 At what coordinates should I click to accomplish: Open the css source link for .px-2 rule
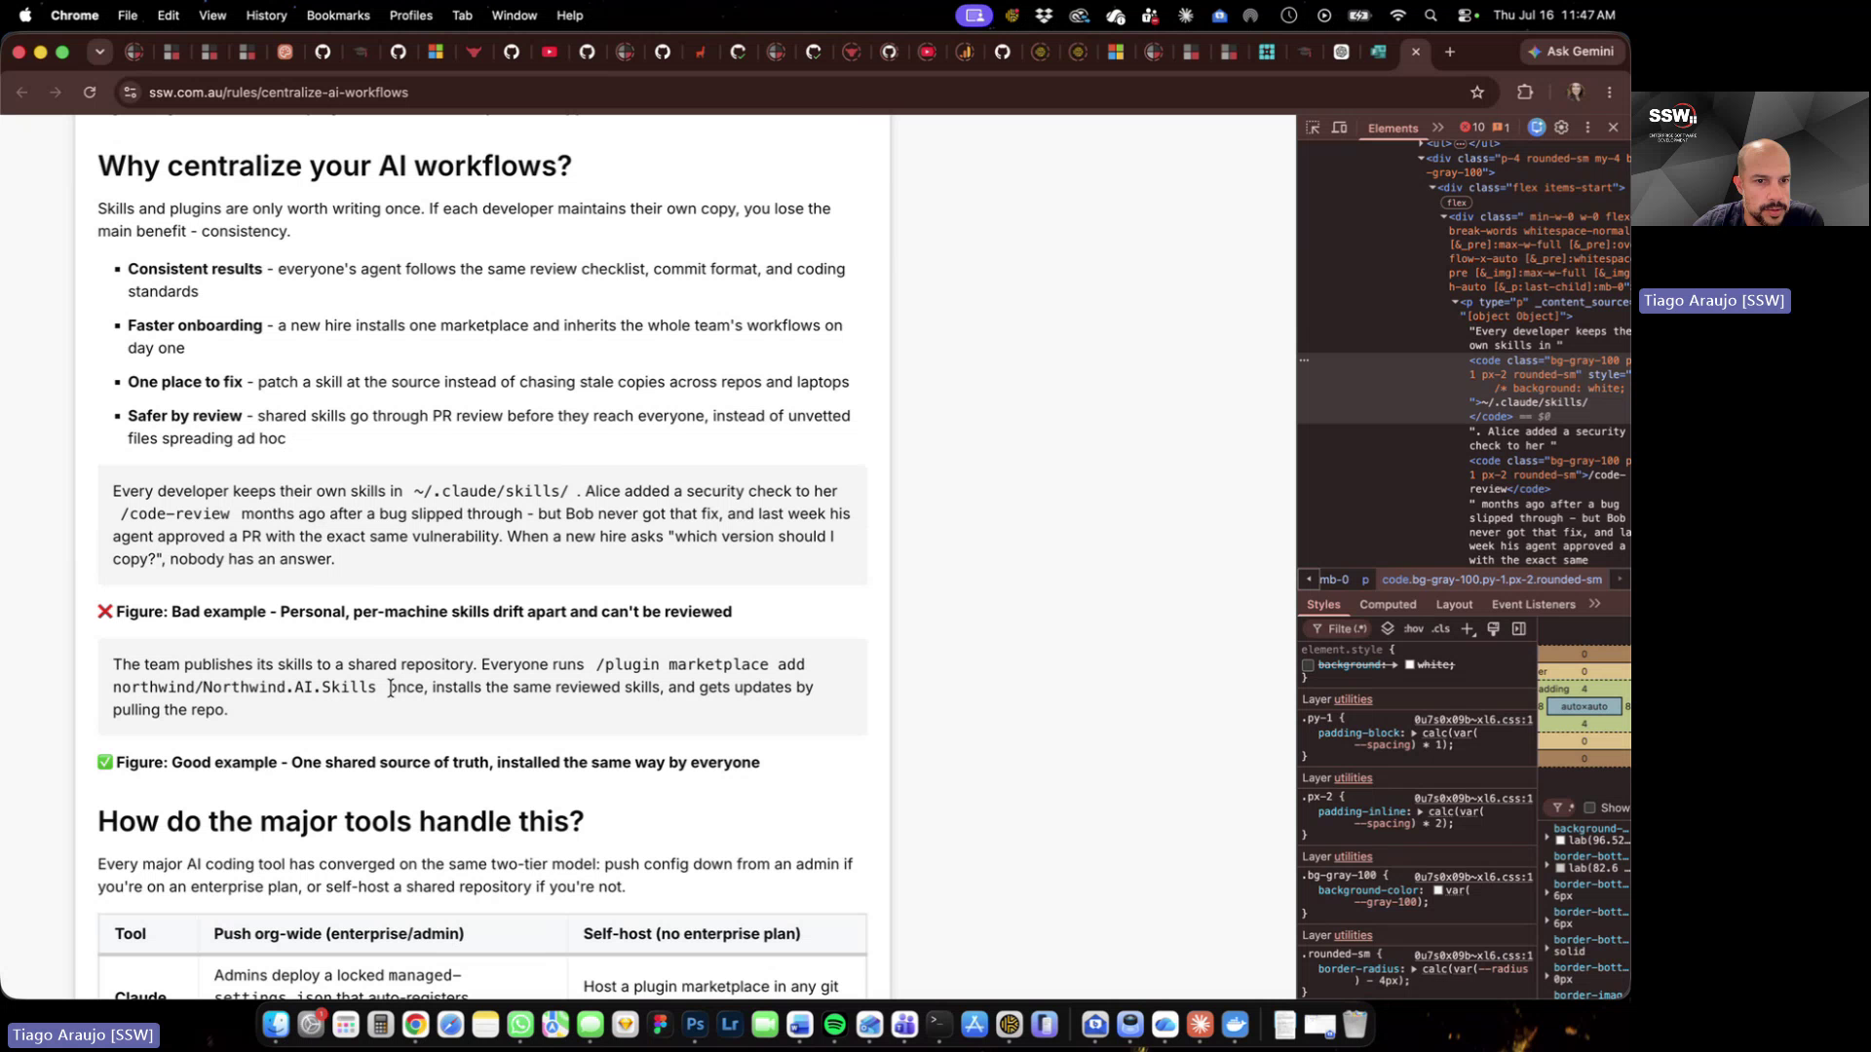click(1473, 799)
